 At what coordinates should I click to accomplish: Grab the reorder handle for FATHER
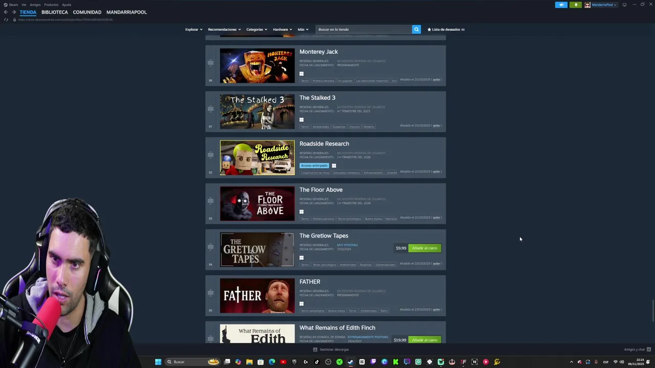click(210, 293)
